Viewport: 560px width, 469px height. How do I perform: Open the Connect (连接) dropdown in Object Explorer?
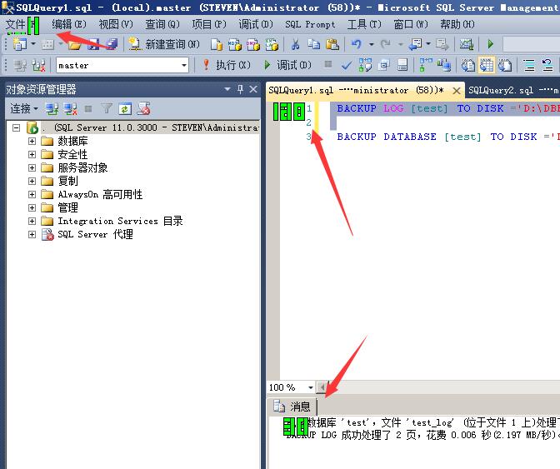(x=24, y=108)
